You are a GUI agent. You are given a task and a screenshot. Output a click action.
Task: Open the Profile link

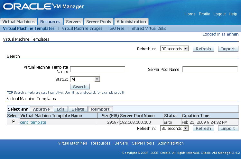(204, 14)
